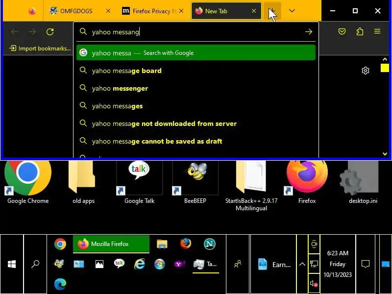The image size is (392, 294).
Task: Select the BeeBEEP desktop shortcut
Action: pos(195,183)
